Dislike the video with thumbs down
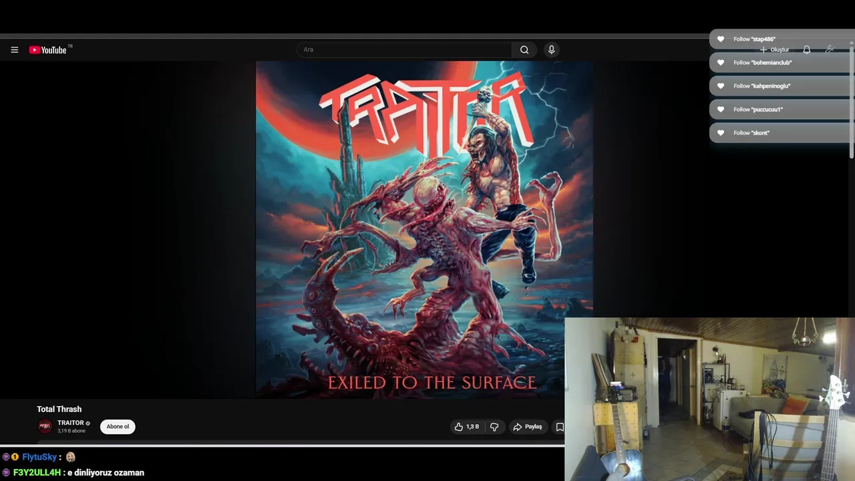This screenshot has width=855, height=481. coord(494,427)
